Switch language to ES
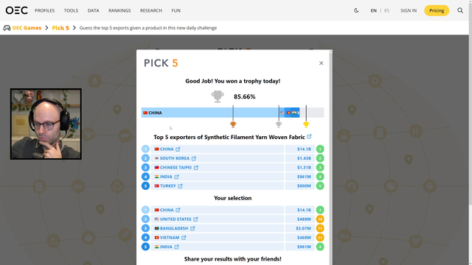The width and height of the screenshot is (472, 265). pos(386,10)
